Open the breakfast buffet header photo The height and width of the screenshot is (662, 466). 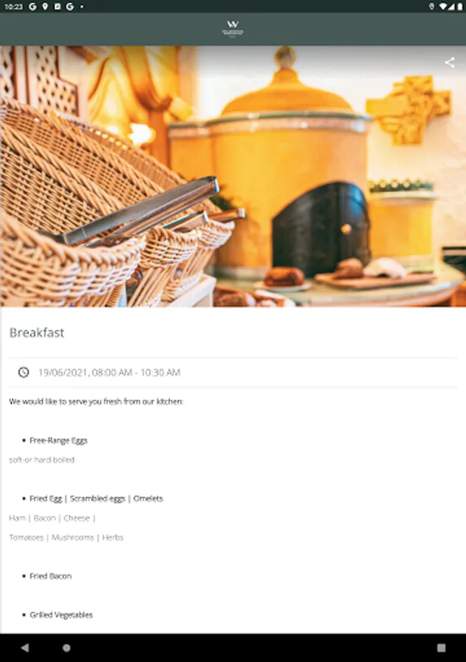[233, 176]
